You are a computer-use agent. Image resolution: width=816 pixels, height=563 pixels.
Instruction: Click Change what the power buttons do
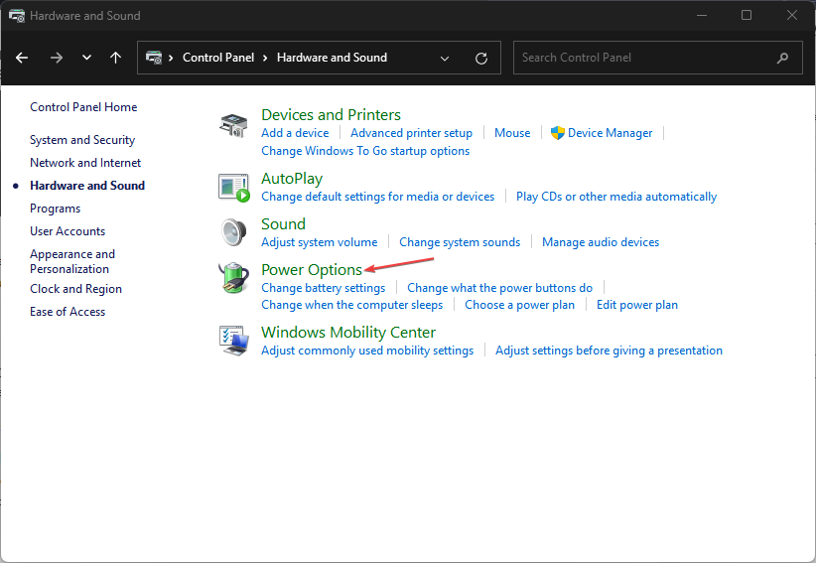[499, 288]
